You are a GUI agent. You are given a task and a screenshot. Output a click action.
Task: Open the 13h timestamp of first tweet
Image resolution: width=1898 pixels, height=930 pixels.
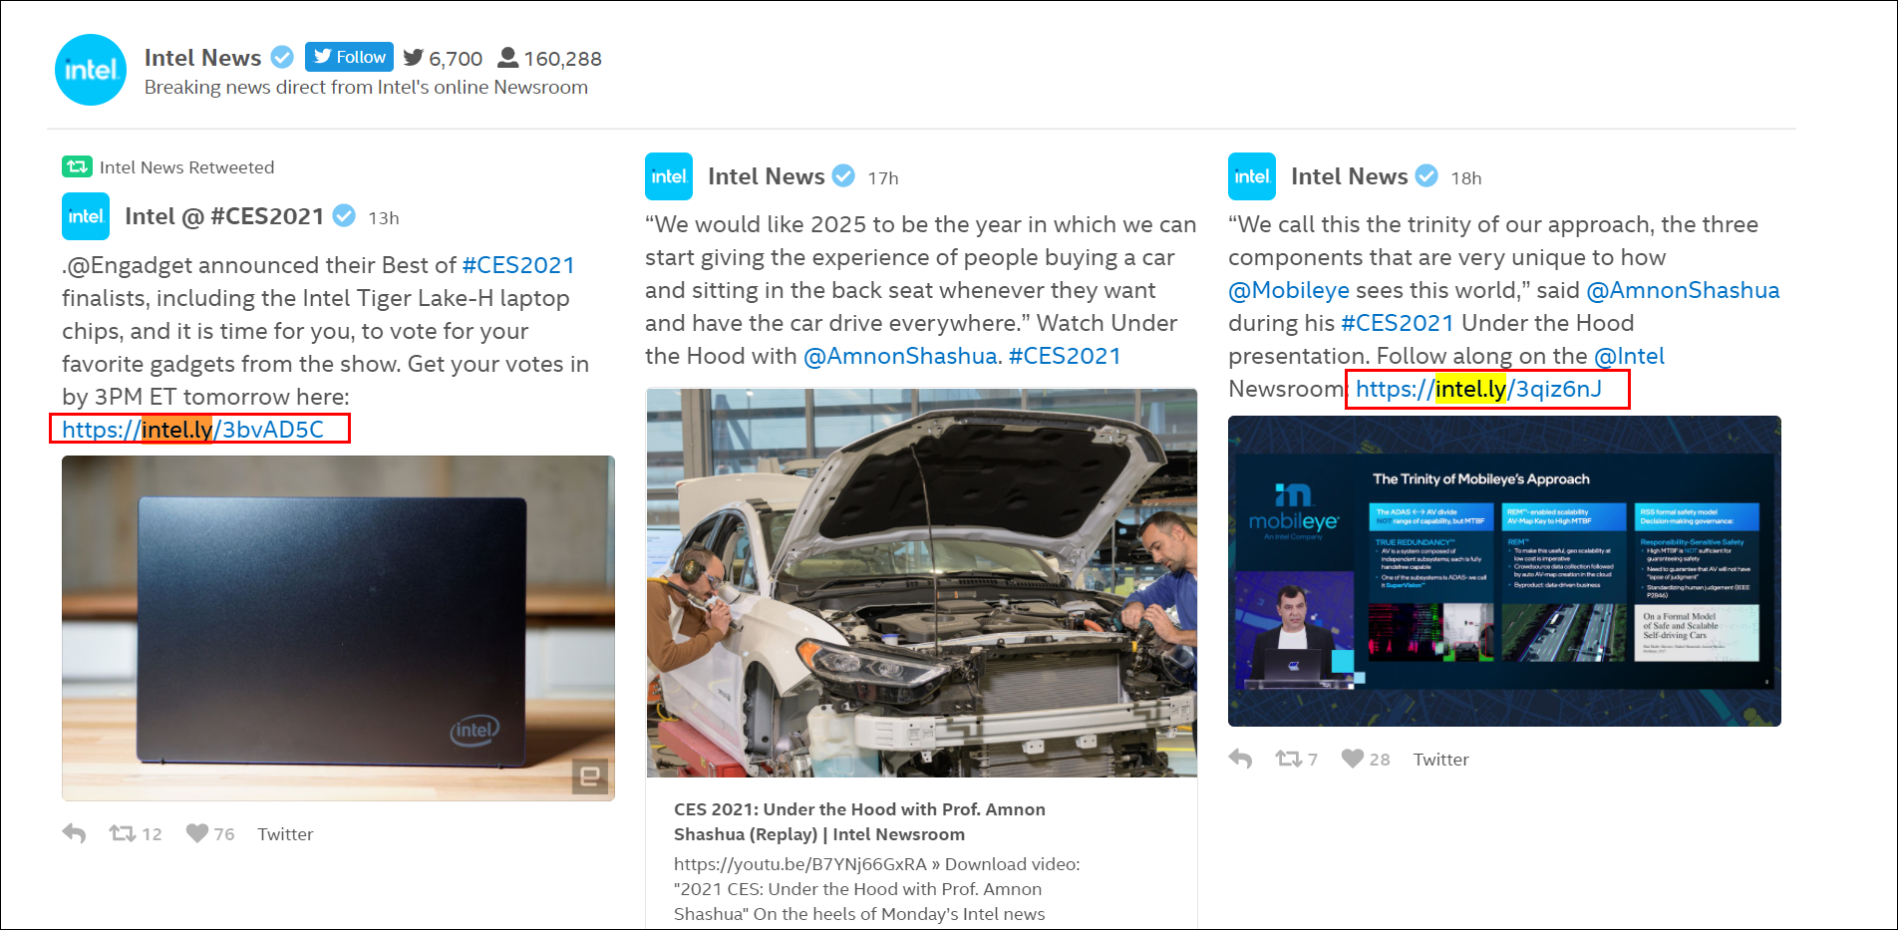click(384, 218)
